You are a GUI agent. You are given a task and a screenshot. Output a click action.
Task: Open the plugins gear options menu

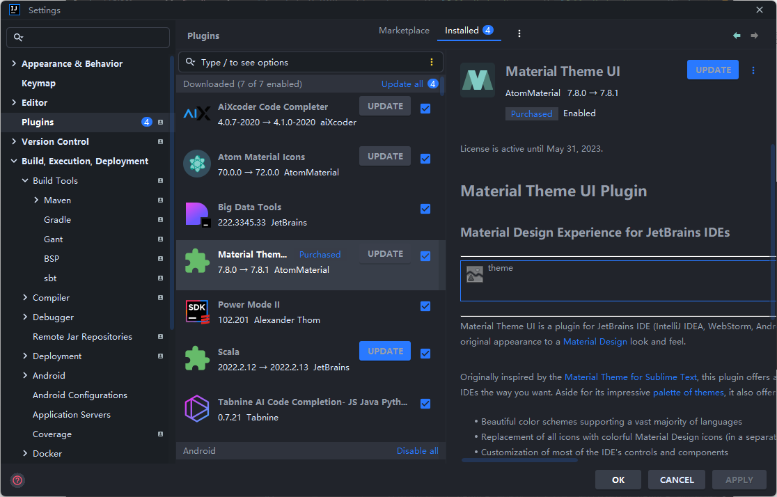pyautogui.click(x=519, y=33)
